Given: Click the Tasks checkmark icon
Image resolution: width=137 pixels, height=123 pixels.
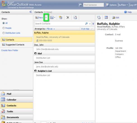Looking at the screenshot, I should click(x=3, y=111).
